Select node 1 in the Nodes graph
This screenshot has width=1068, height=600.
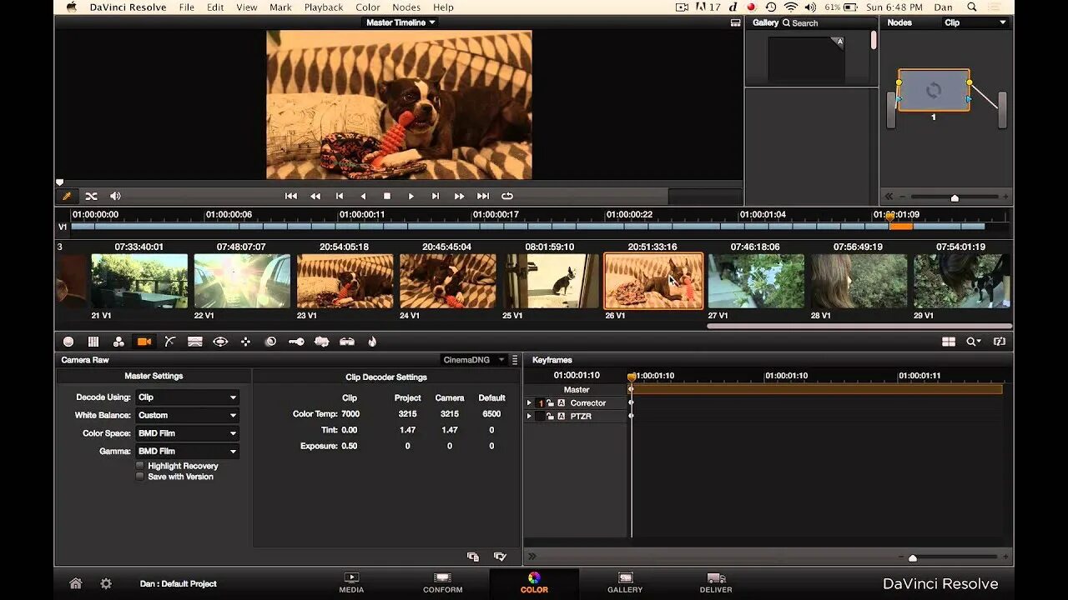(934, 90)
